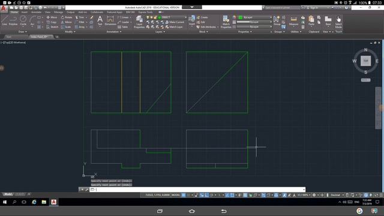The image size is (384, 216).
Task: Expand the Properties panel
Action: [245, 32]
